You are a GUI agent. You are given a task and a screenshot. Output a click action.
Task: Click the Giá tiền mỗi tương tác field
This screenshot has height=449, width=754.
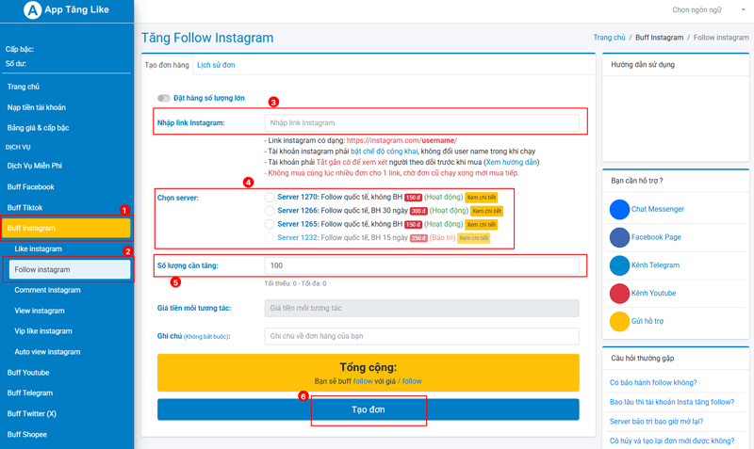(x=421, y=309)
